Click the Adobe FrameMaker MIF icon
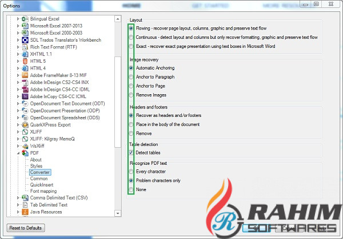 click(x=25, y=75)
